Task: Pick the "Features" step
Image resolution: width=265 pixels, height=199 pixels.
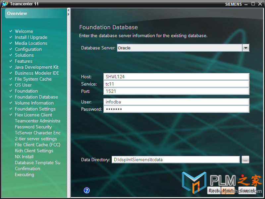Action: [24, 61]
